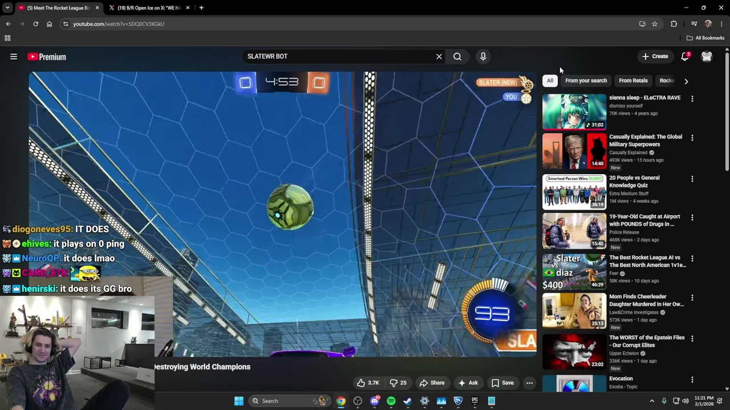Viewport: 730px width, 410px height.
Task: Open 20 People vs General Knowledge Quiz title
Action: pyautogui.click(x=634, y=181)
